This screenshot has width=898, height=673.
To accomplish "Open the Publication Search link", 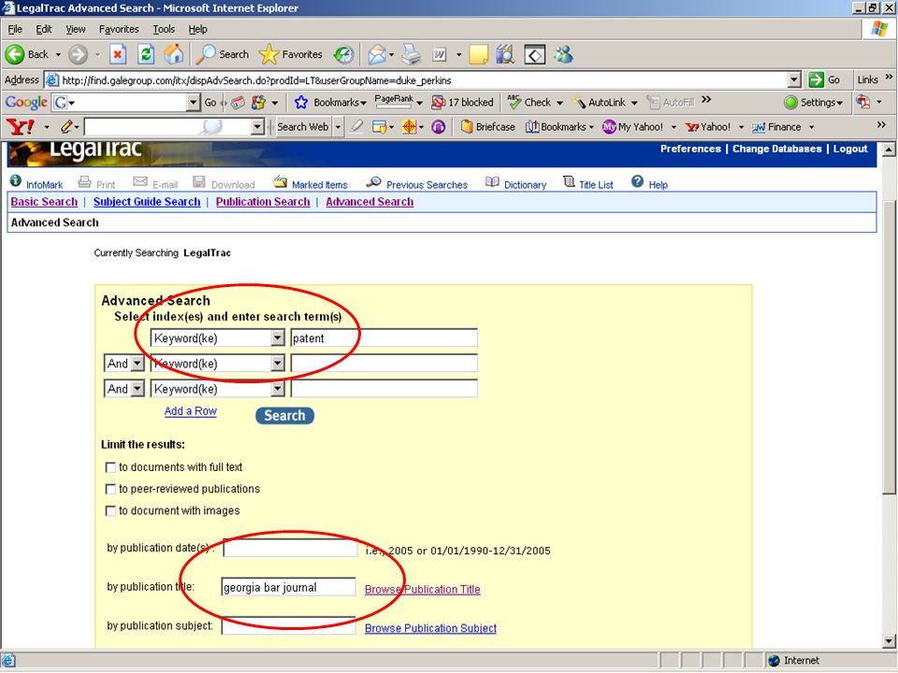I will click(263, 202).
